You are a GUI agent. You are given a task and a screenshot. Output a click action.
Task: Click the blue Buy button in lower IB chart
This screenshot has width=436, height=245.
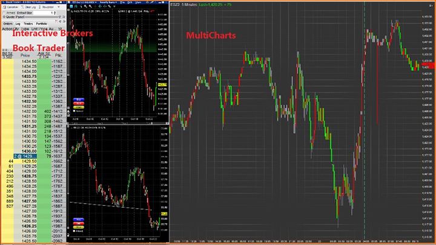(x=78, y=220)
